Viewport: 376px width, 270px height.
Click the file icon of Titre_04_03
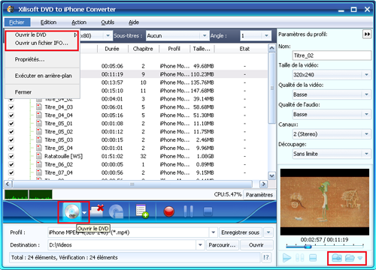(x=39, y=107)
